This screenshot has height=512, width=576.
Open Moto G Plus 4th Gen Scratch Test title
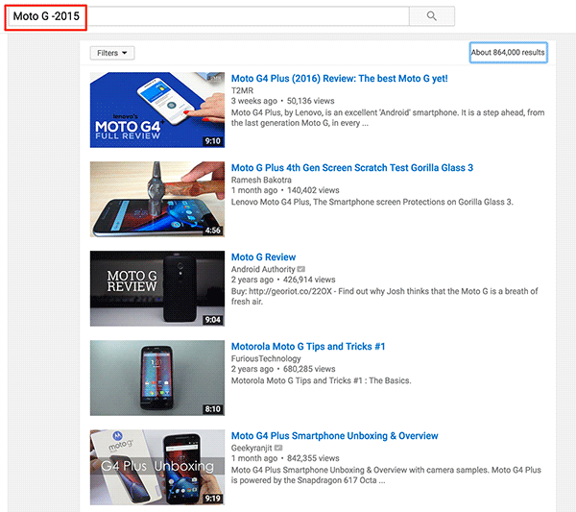point(351,168)
